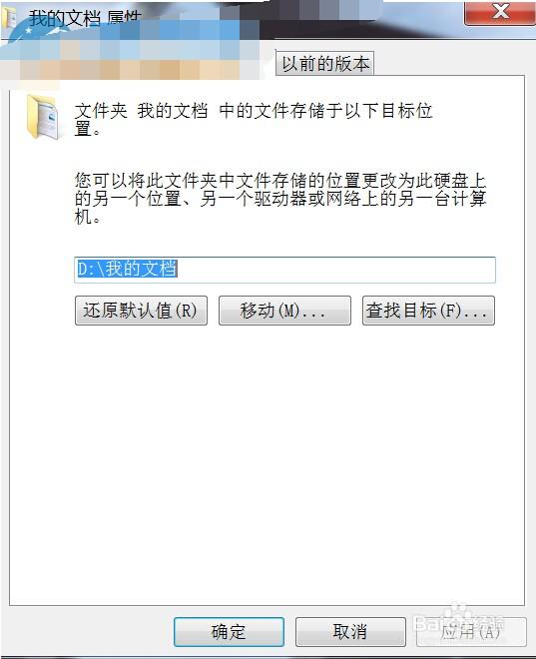
Task: Click the text starting 文件夹 我的文档 中的文件存储于
Action: pyautogui.click(x=254, y=120)
